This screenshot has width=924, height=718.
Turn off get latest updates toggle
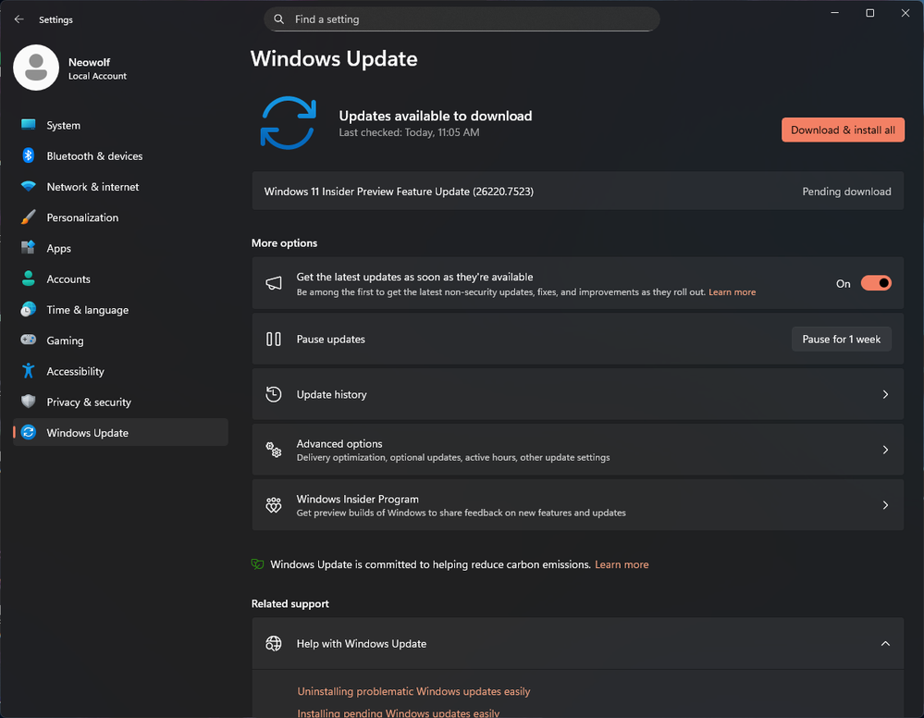pos(876,283)
